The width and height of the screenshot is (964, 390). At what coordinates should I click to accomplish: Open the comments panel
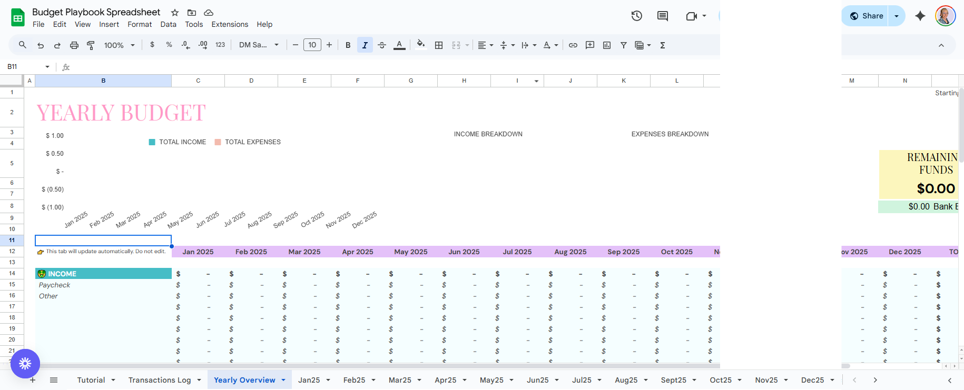(x=663, y=16)
